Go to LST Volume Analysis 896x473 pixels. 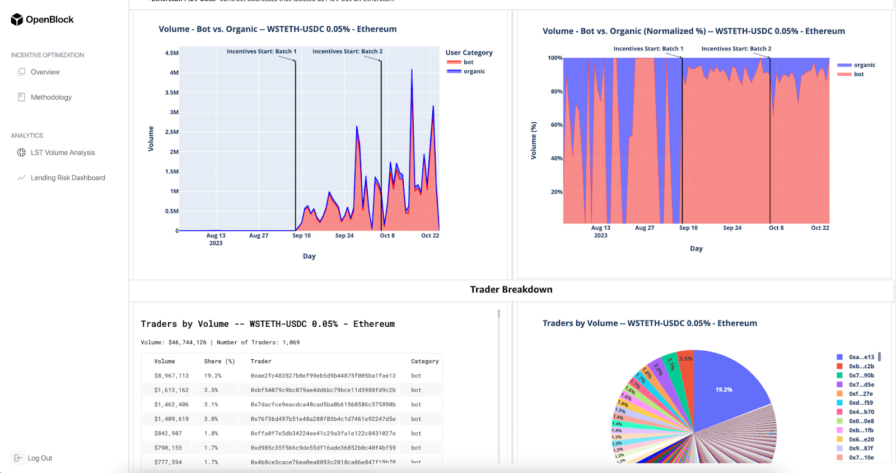[63, 152]
